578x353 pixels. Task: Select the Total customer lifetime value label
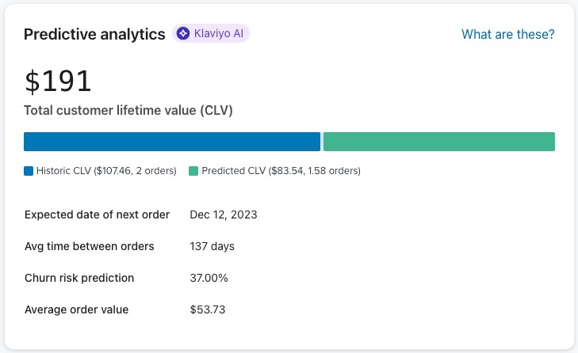pos(128,111)
